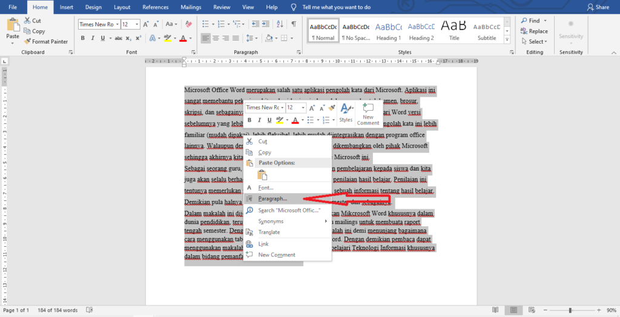Toggle Strikethrough in the ribbon

(118, 38)
